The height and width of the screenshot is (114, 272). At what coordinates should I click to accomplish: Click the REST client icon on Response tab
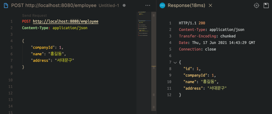[163, 5]
